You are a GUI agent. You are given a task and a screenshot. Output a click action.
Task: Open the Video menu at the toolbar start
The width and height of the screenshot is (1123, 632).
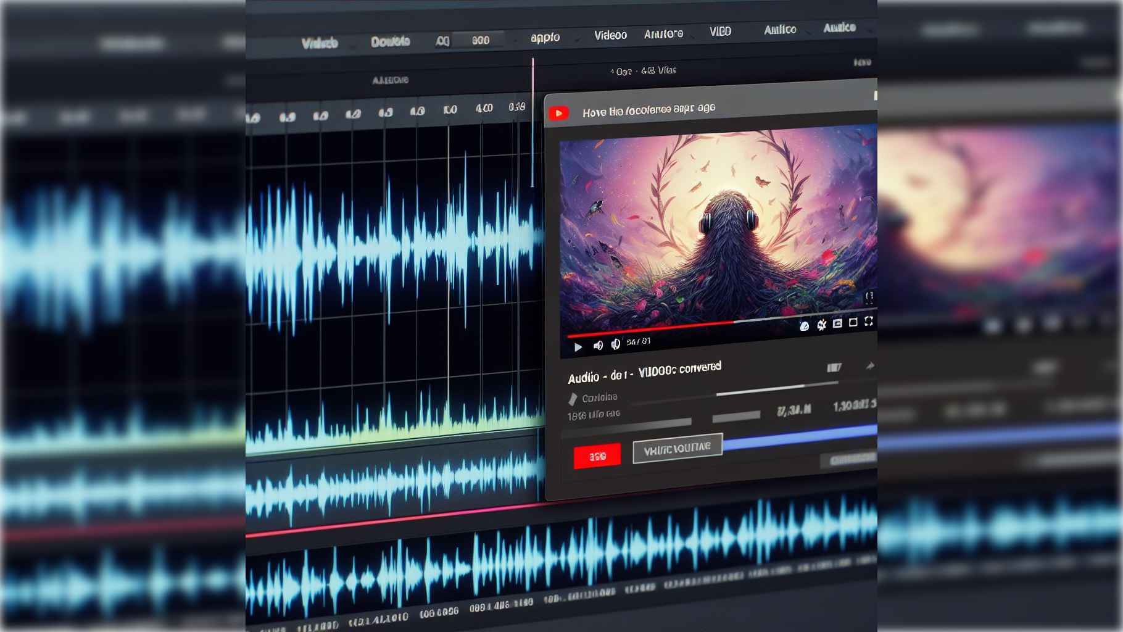320,43
